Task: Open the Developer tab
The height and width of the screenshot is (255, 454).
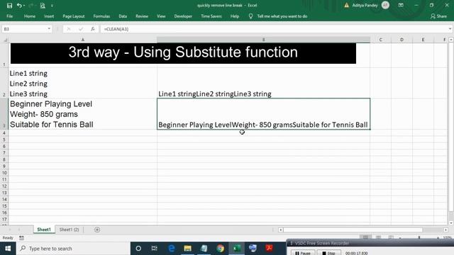Action: pyautogui.click(x=183, y=16)
